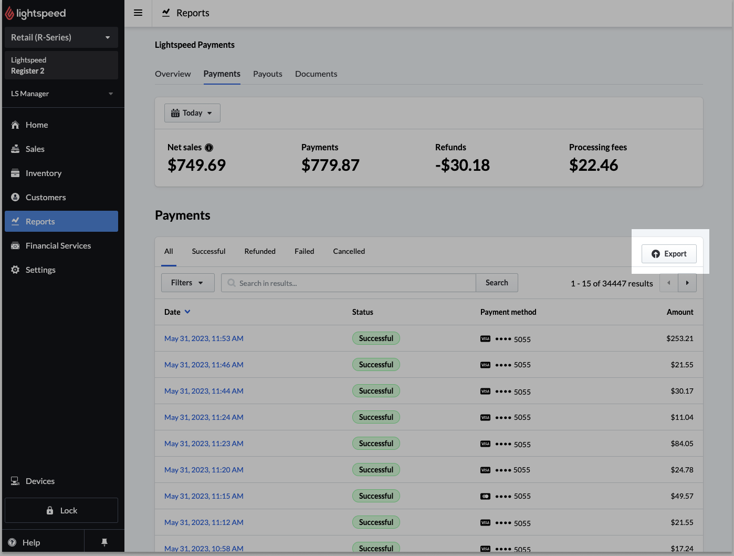The width and height of the screenshot is (734, 556).
Task: Click the $749.69 net sales value
Action: (x=196, y=165)
